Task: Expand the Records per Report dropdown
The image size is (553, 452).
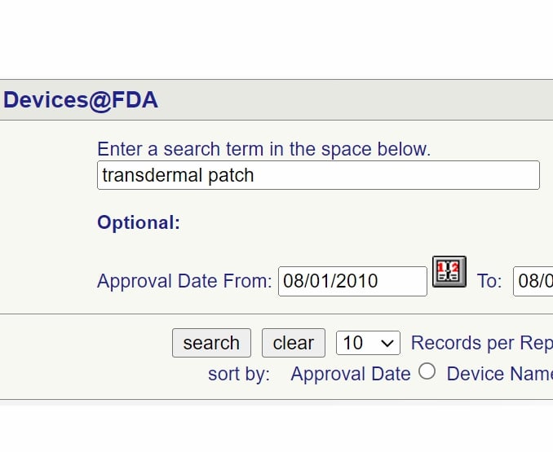Action: (x=368, y=343)
